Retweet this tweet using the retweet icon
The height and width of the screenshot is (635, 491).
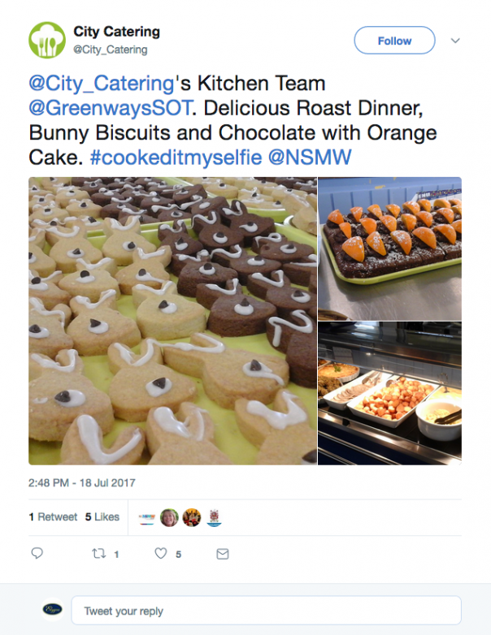click(98, 554)
